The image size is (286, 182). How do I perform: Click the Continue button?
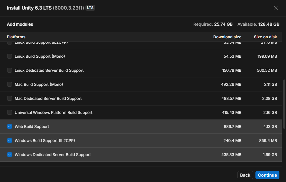tap(267, 175)
